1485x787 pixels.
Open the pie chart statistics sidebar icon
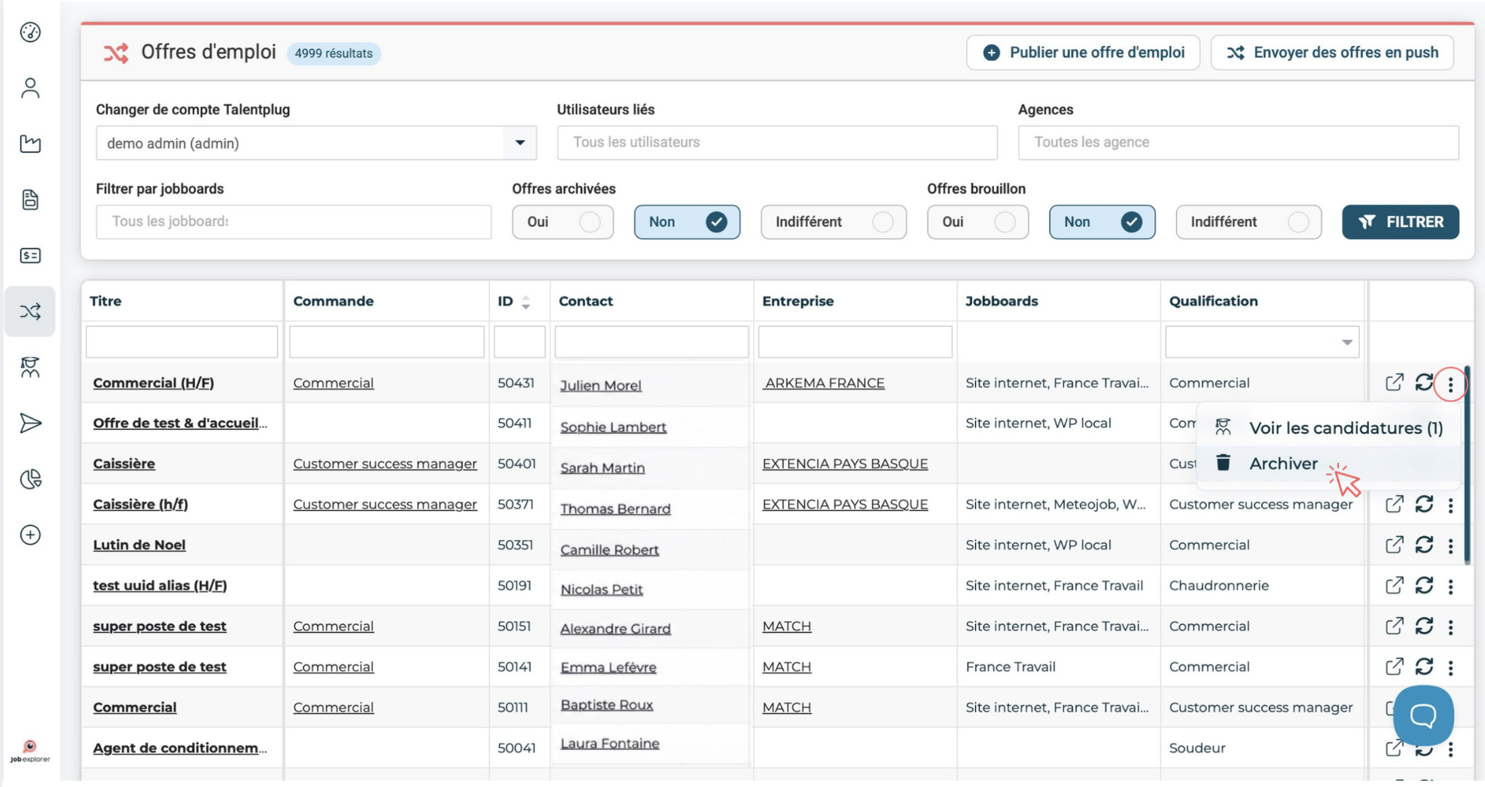(30, 479)
